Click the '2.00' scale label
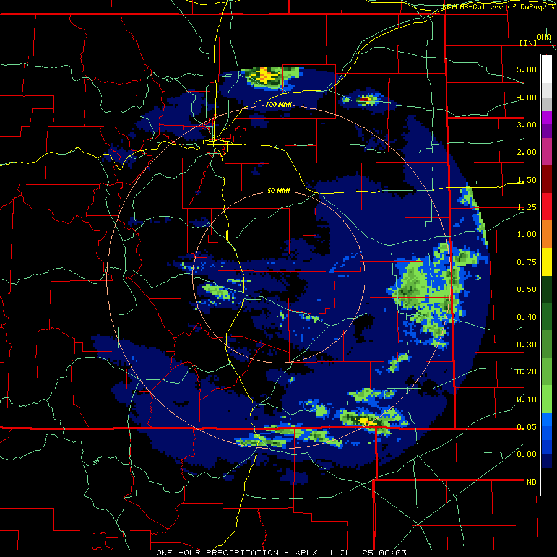Viewport: 557px width, 557px height. [x=527, y=152]
